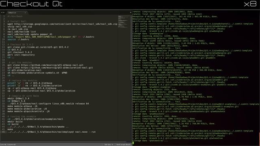This screenshot has width=260, height=146.
Task: Click the terminal cursor prompt at bottom
Action: pos(133,143)
